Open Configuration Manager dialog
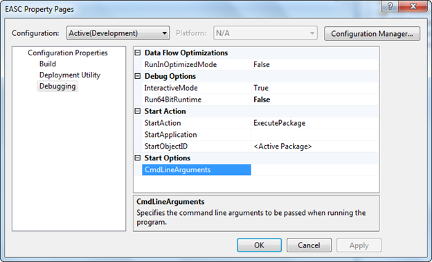This screenshot has width=432, height=262. 372,34
